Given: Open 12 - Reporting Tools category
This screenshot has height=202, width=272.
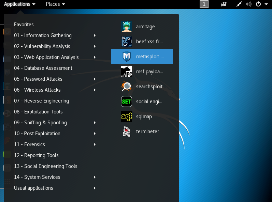Looking at the screenshot, I should tap(36, 155).
